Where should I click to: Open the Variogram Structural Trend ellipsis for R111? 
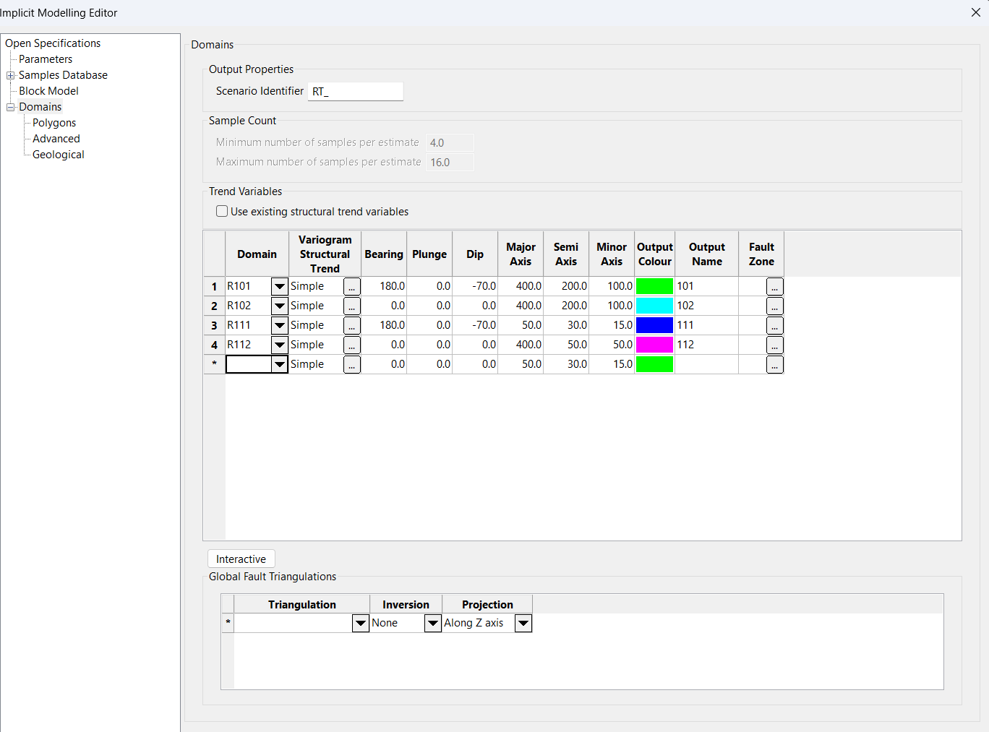click(x=352, y=326)
